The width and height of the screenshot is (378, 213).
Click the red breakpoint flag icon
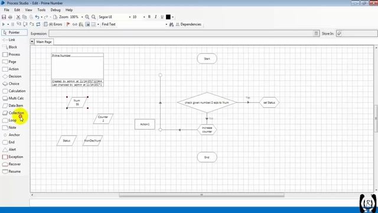[x=69, y=24]
